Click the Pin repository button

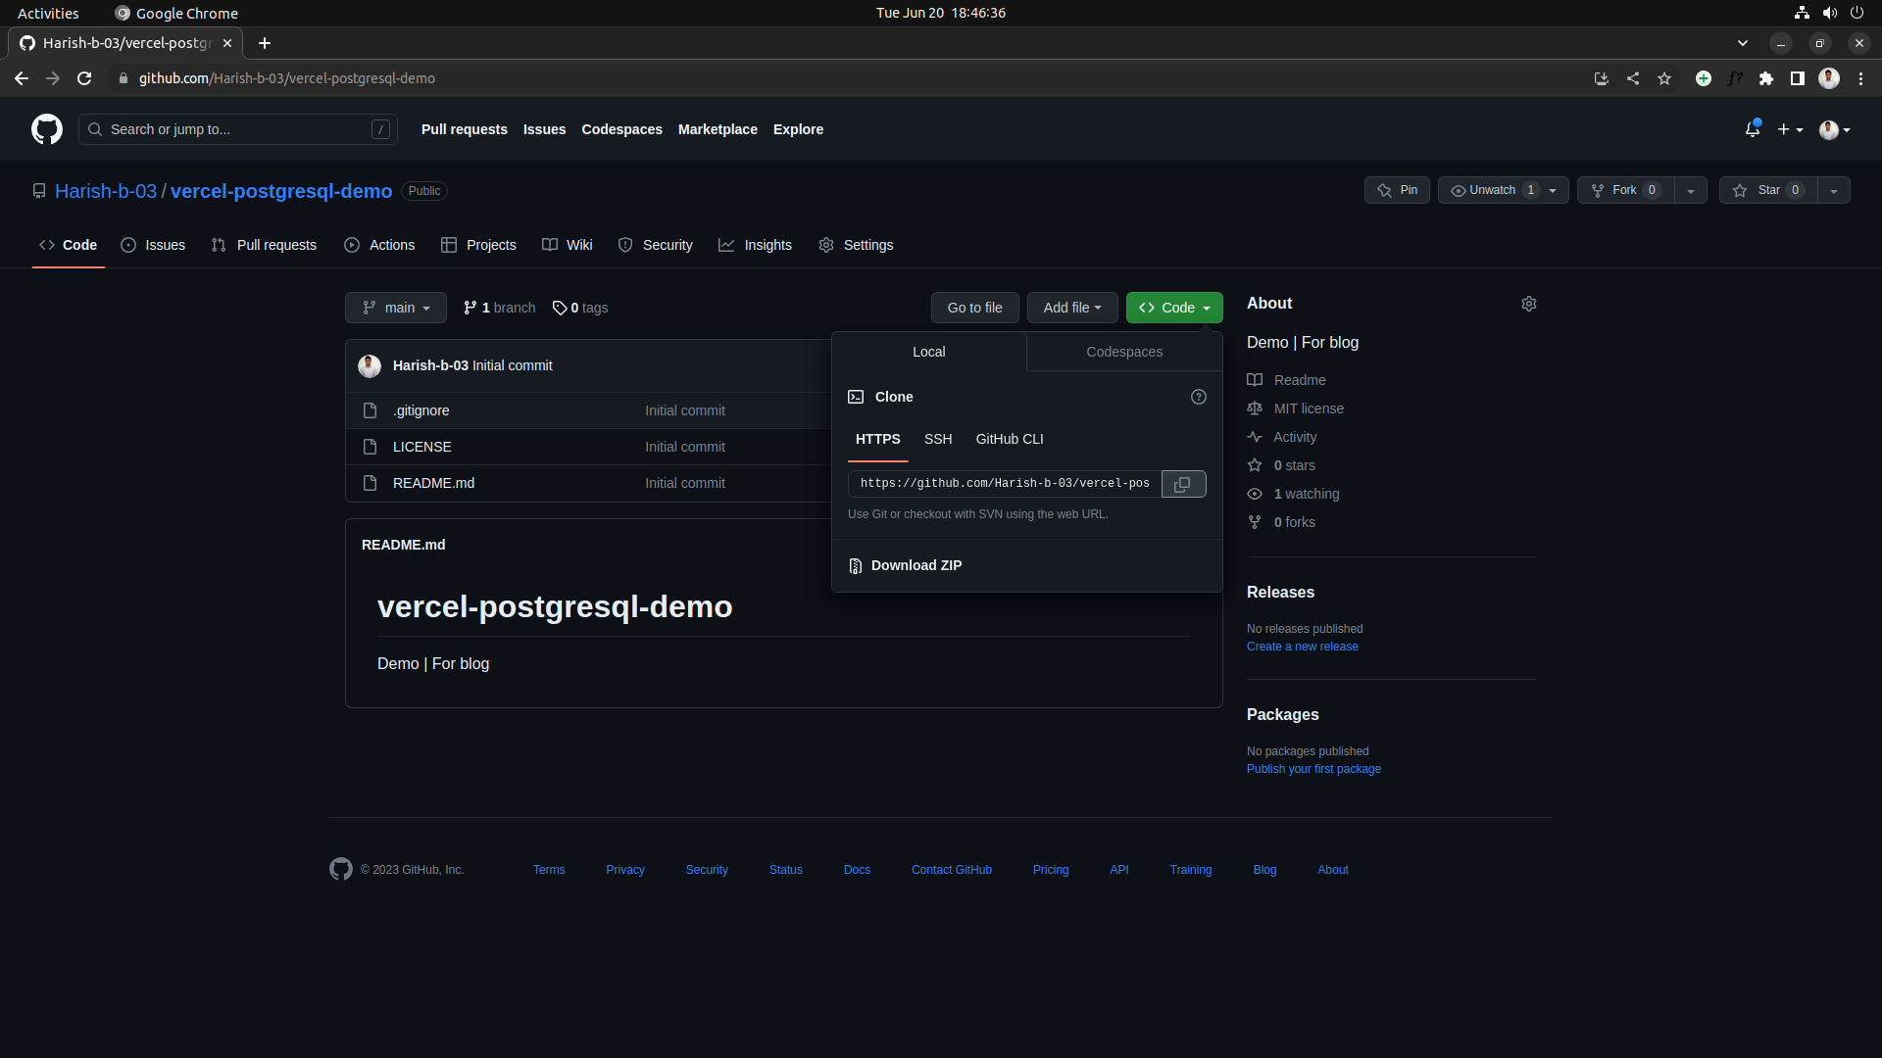click(x=1397, y=190)
